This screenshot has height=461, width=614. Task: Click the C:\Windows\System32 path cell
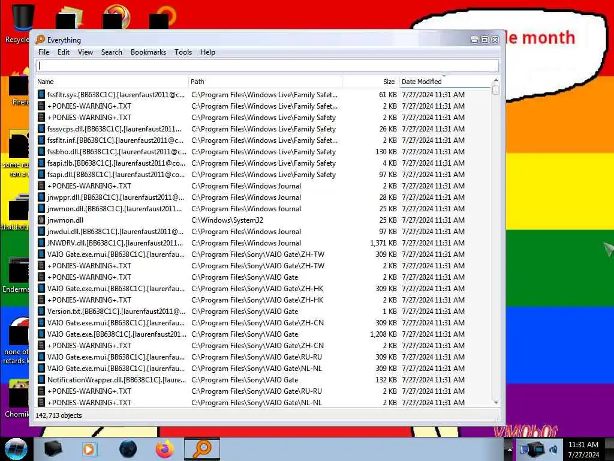(227, 220)
